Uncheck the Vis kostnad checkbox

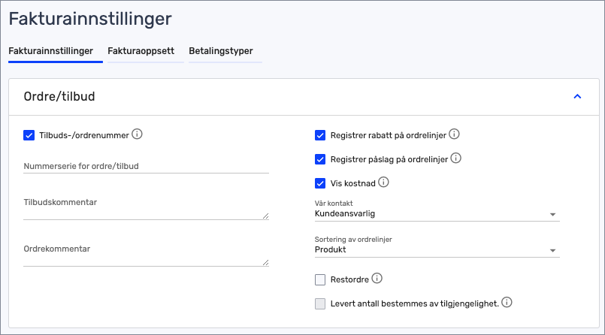point(320,183)
